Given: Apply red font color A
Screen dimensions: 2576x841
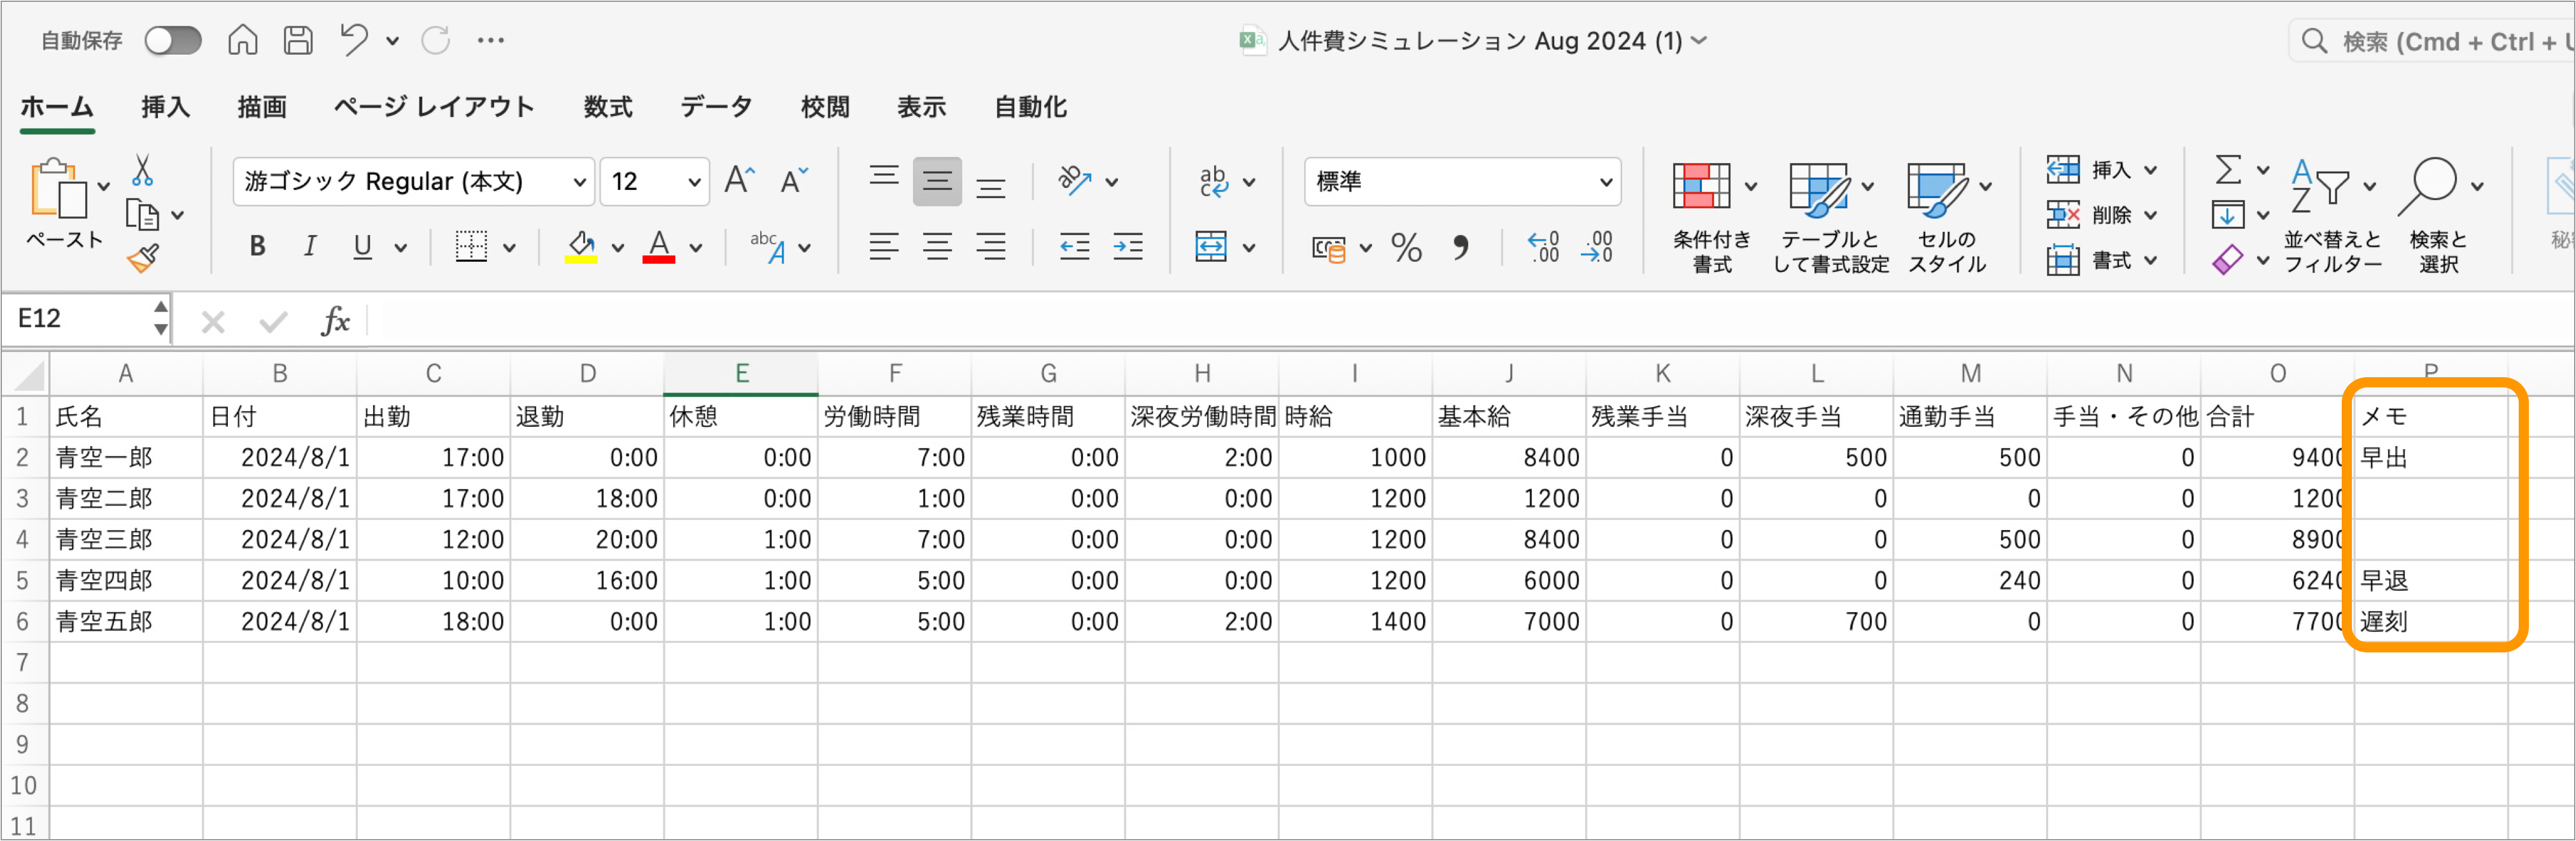Looking at the screenshot, I should click(x=658, y=247).
